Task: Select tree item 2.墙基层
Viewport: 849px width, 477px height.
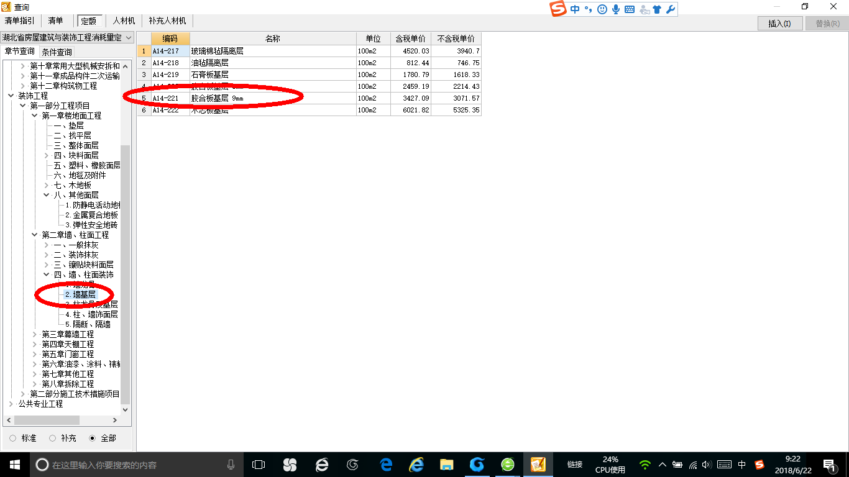Action: [x=80, y=294]
